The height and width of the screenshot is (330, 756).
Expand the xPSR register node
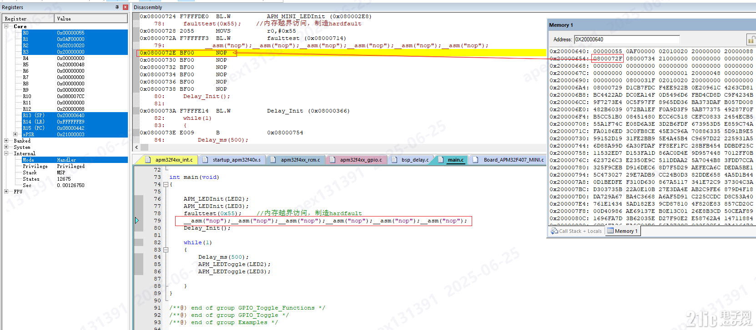tap(15, 134)
